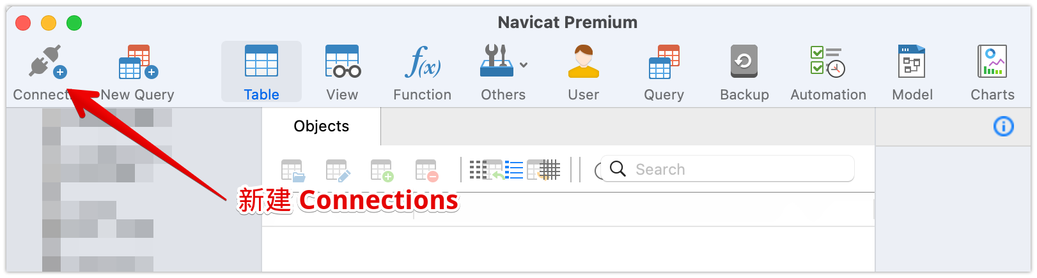Expand the Others dropdown arrow
1037x278 pixels.
point(524,64)
